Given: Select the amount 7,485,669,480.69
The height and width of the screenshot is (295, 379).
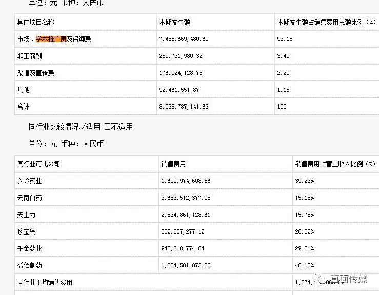Looking at the screenshot, I should (184, 39).
